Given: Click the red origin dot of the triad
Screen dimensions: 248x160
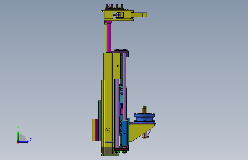Looking at the screenshot, I should pyautogui.click(x=18, y=142).
